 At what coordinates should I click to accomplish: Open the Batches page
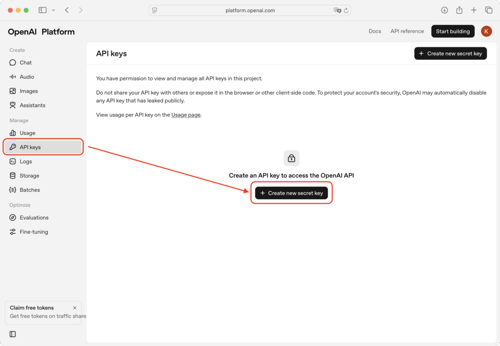[x=29, y=190]
